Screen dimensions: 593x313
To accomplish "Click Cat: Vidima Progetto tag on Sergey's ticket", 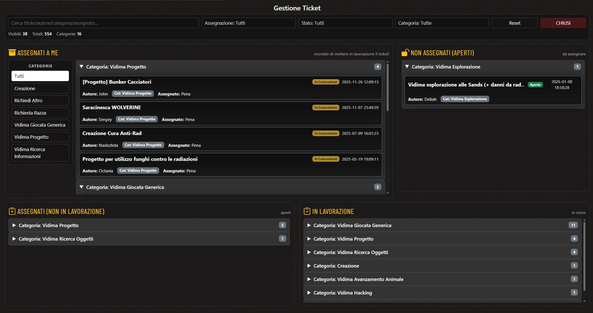I will pyautogui.click(x=137, y=119).
